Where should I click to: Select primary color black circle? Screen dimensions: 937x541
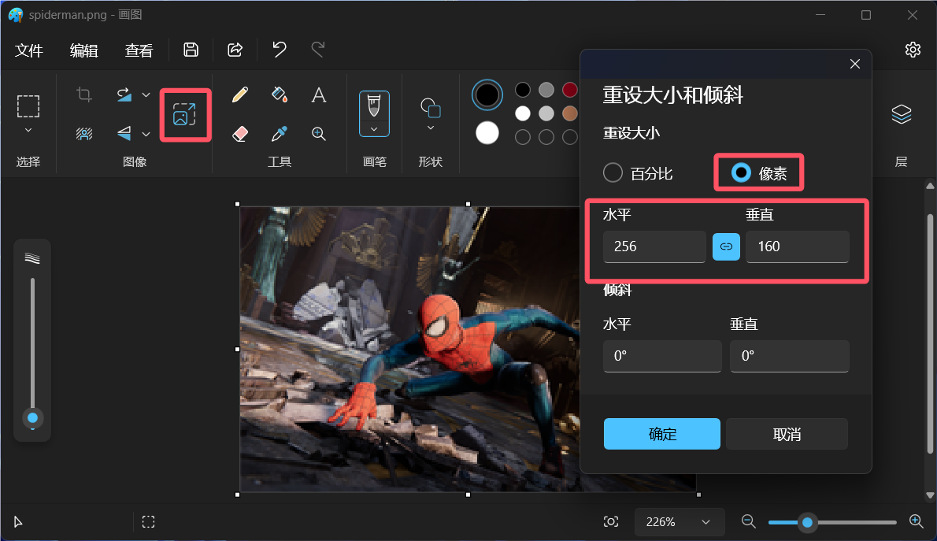(487, 95)
